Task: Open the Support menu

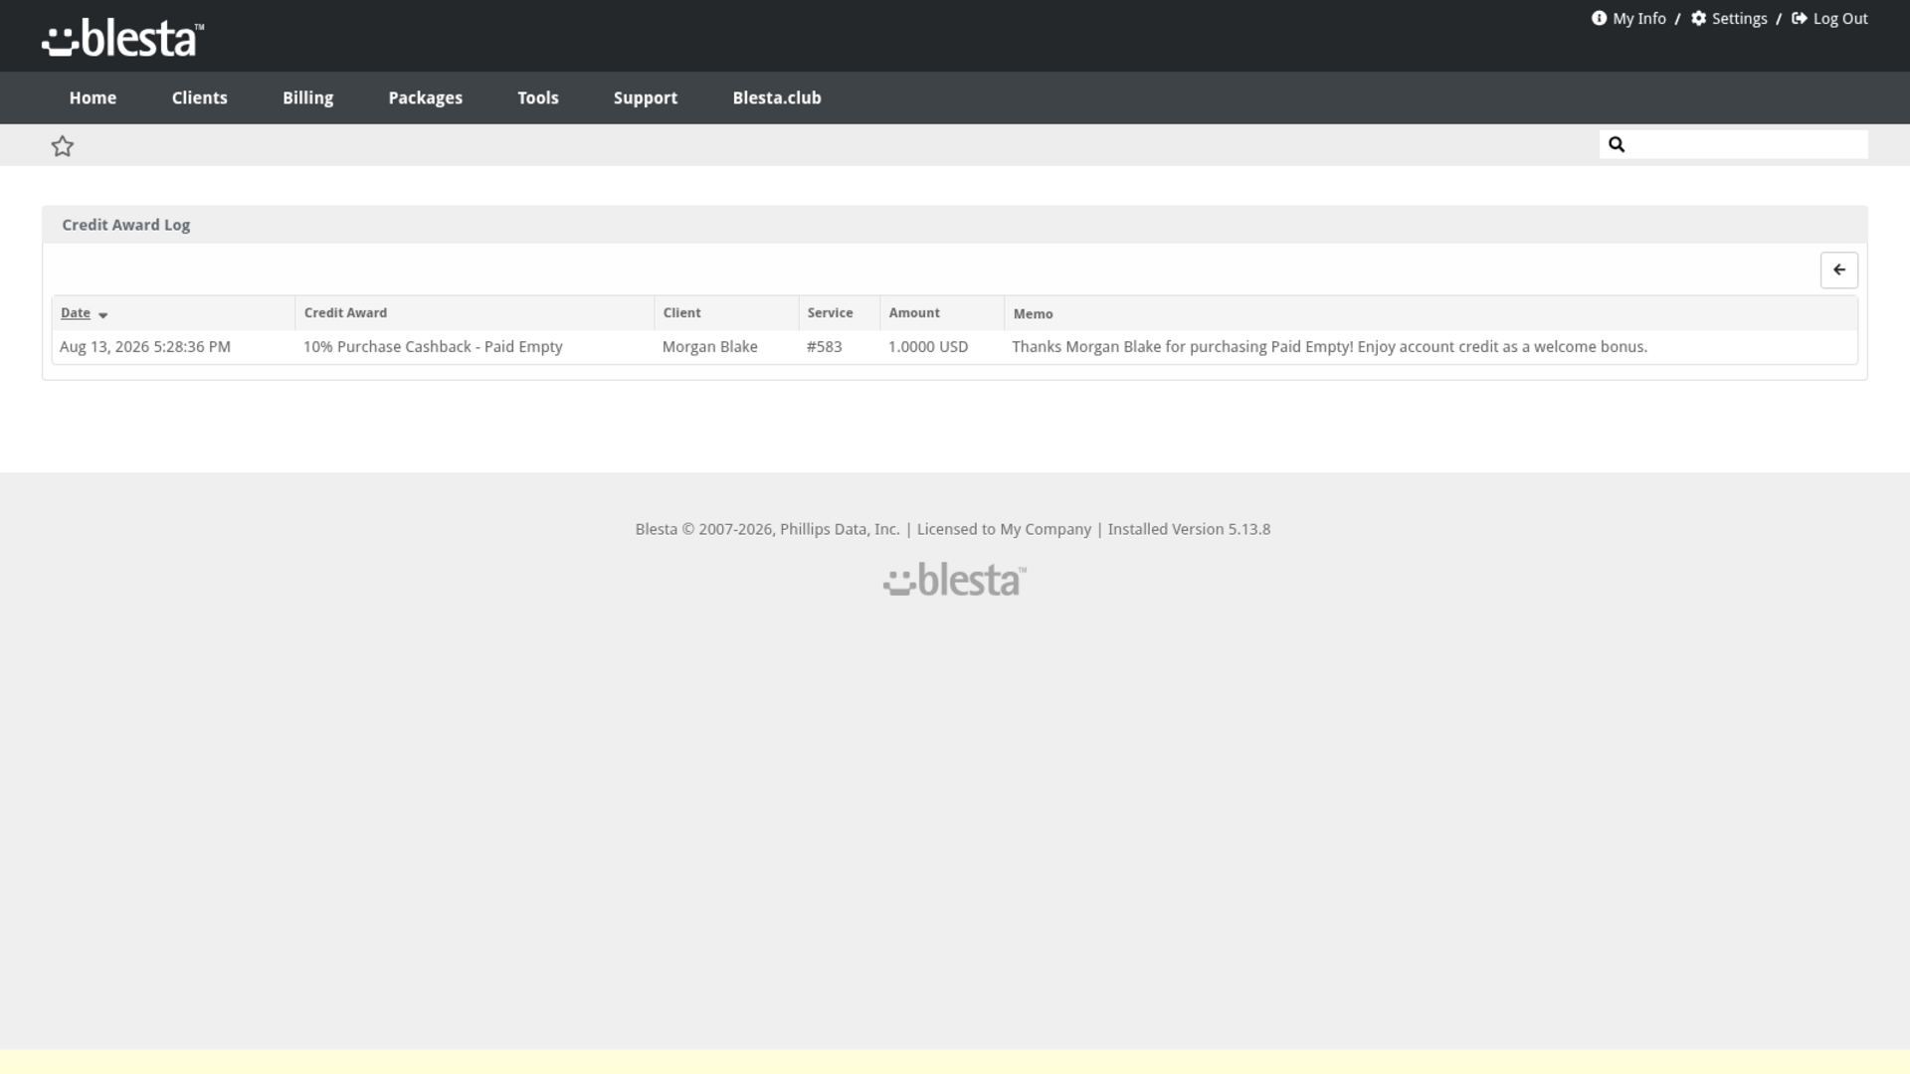Action: click(x=645, y=97)
